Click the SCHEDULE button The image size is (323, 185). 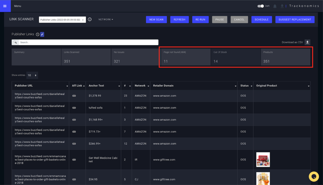tap(261, 20)
